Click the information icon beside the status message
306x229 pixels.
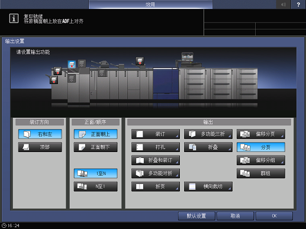tap(14, 18)
